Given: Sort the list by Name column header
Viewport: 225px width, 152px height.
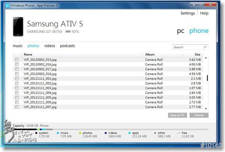Looking at the screenshot, I should [28, 55].
